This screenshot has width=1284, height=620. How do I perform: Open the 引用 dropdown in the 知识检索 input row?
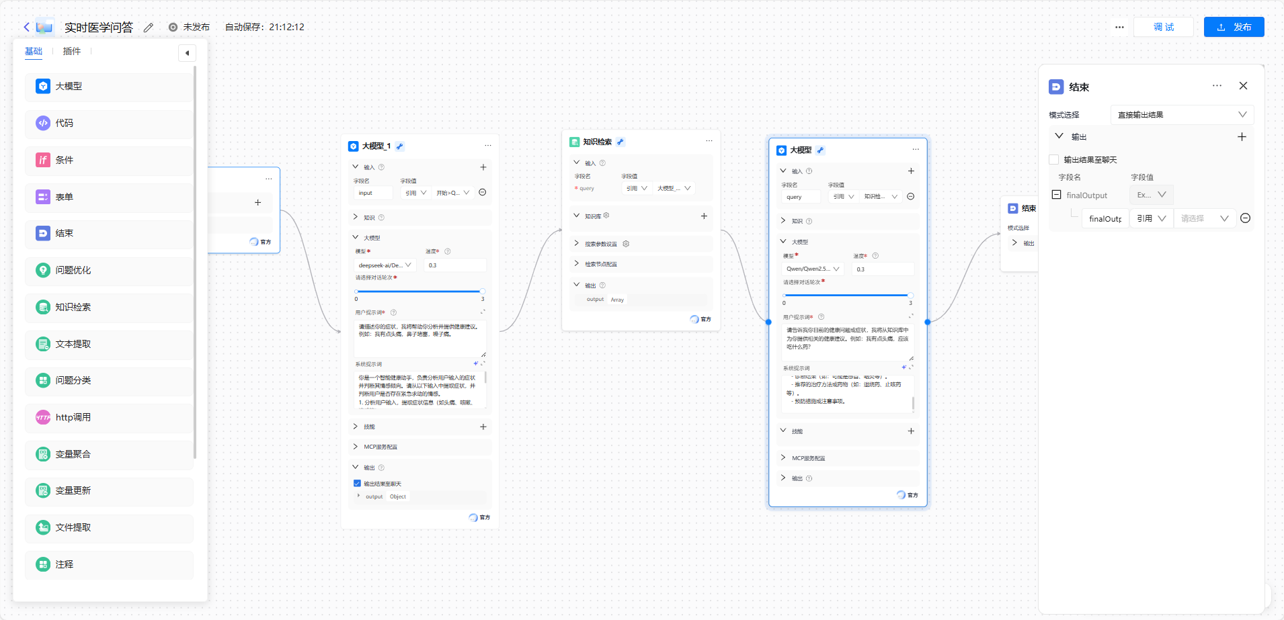pyautogui.click(x=637, y=189)
